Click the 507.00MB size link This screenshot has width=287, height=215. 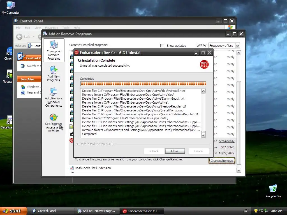[228, 147]
